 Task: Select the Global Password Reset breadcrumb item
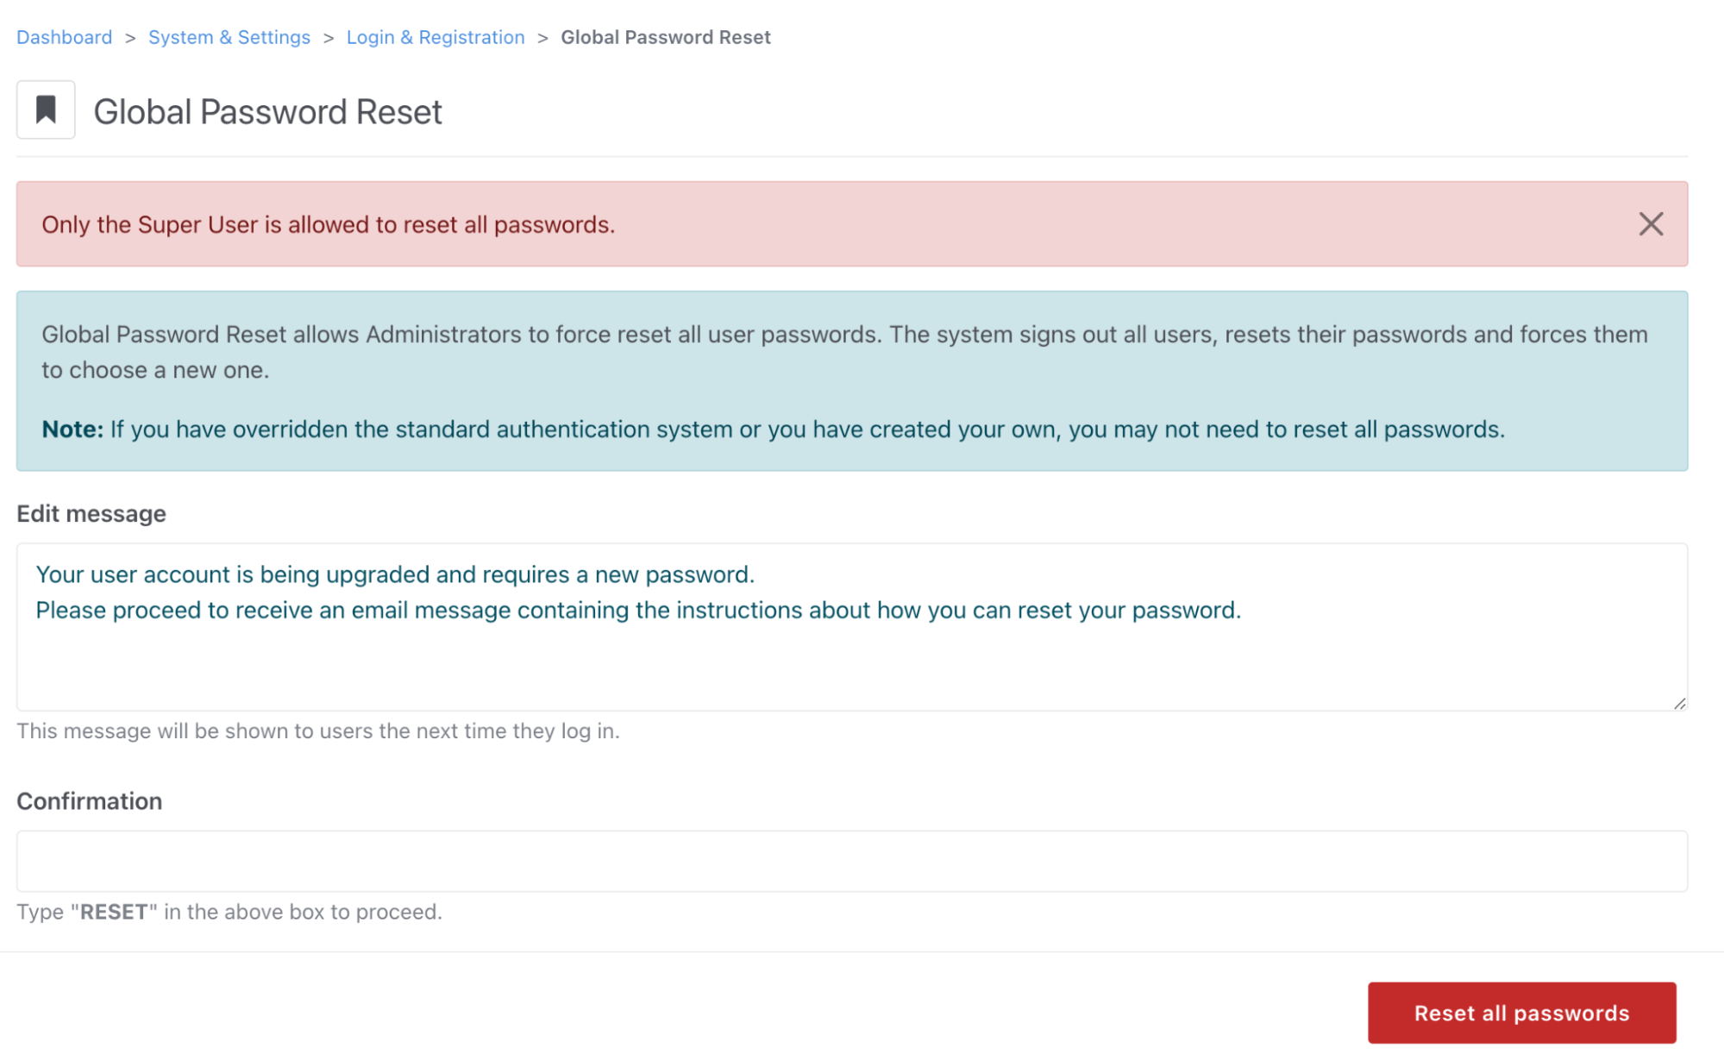(665, 37)
